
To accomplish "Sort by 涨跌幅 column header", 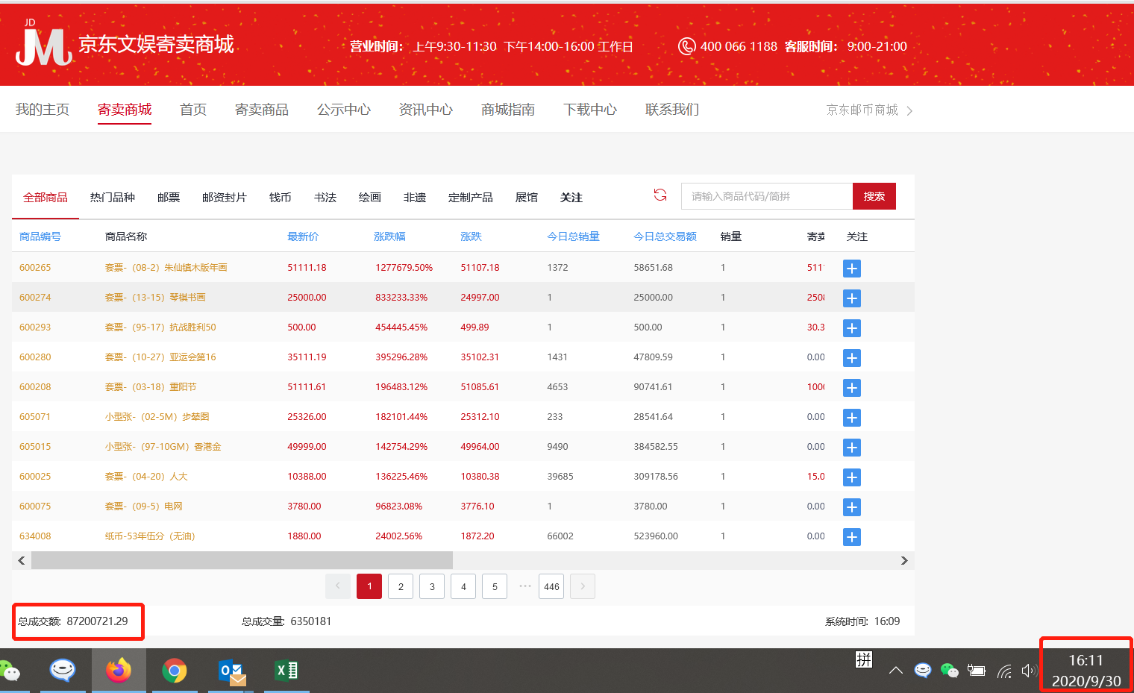I will pos(389,236).
